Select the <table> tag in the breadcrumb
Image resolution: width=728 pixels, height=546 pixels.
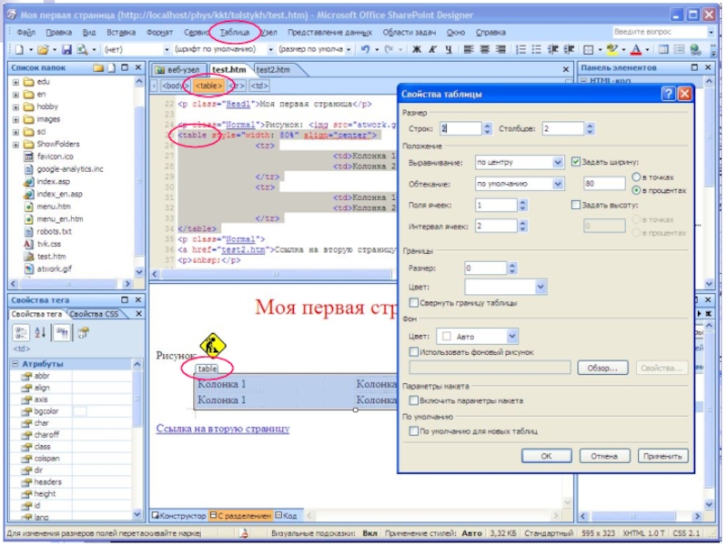[x=208, y=86]
